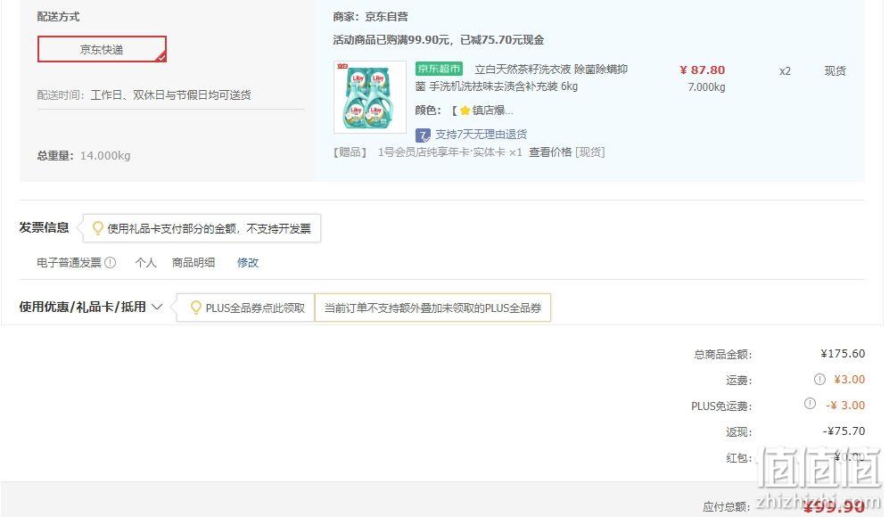Click the 发票信息 heading
Image resolution: width=889 pixels, height=517 pixels.
tap(45, 227)
